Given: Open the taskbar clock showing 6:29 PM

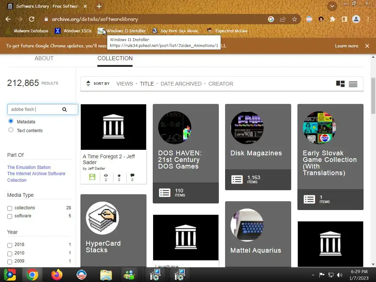Looking at the screenshot, I should coord(359,275).
